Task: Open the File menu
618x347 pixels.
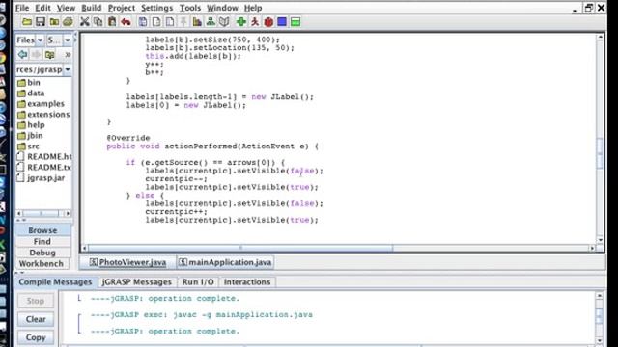Action: click(x=22, y=8)
